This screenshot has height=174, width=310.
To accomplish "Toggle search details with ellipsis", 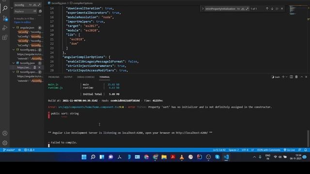I will click(x=39, y=15).
